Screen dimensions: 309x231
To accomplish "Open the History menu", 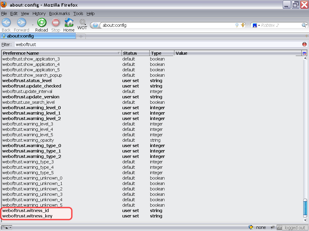I will coord(39,14).
